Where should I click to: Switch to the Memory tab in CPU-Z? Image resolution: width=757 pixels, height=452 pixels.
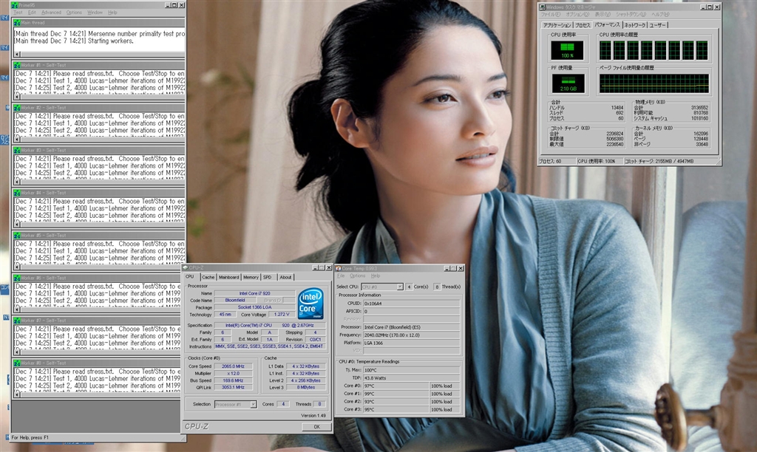pos(251,277)
